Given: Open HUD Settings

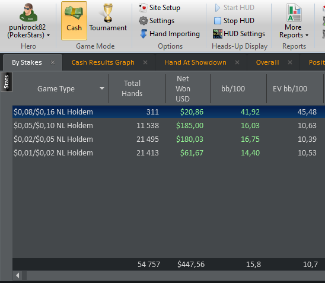Looking at the screenshot, I should pos(239,34).
